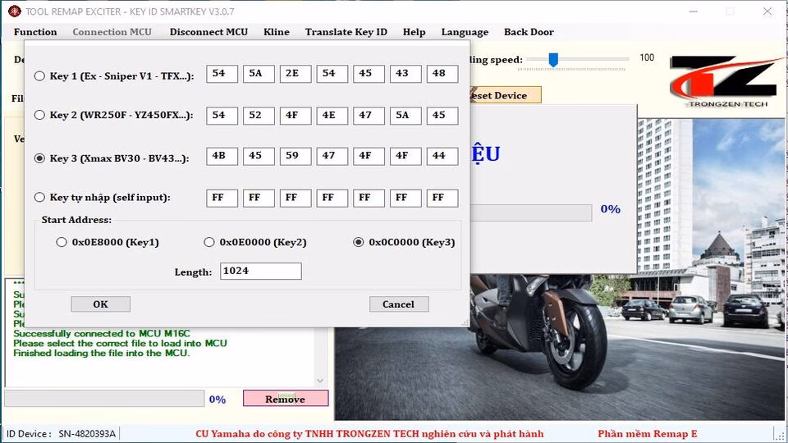Click the Length input field

pos(260,272)
